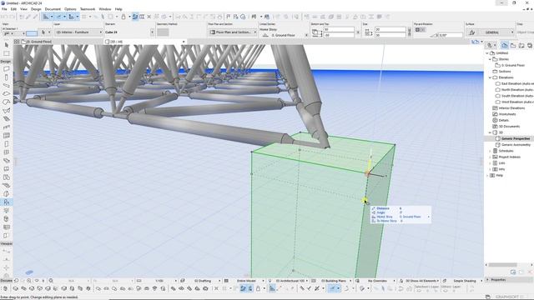Select the Marquee tool in toolbox
Screen dimensions: 534x300
[x=7, y=53]
